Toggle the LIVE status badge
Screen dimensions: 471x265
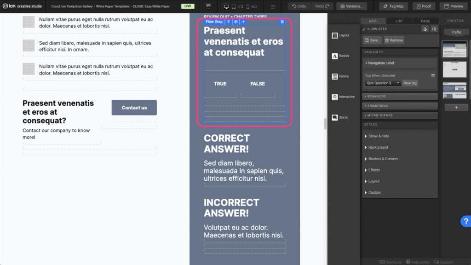pyautogui.click(x=187, y=6)
